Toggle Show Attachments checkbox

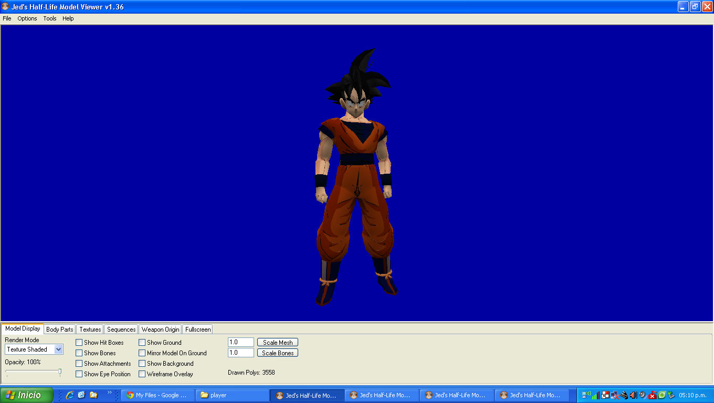coord(79,364)
